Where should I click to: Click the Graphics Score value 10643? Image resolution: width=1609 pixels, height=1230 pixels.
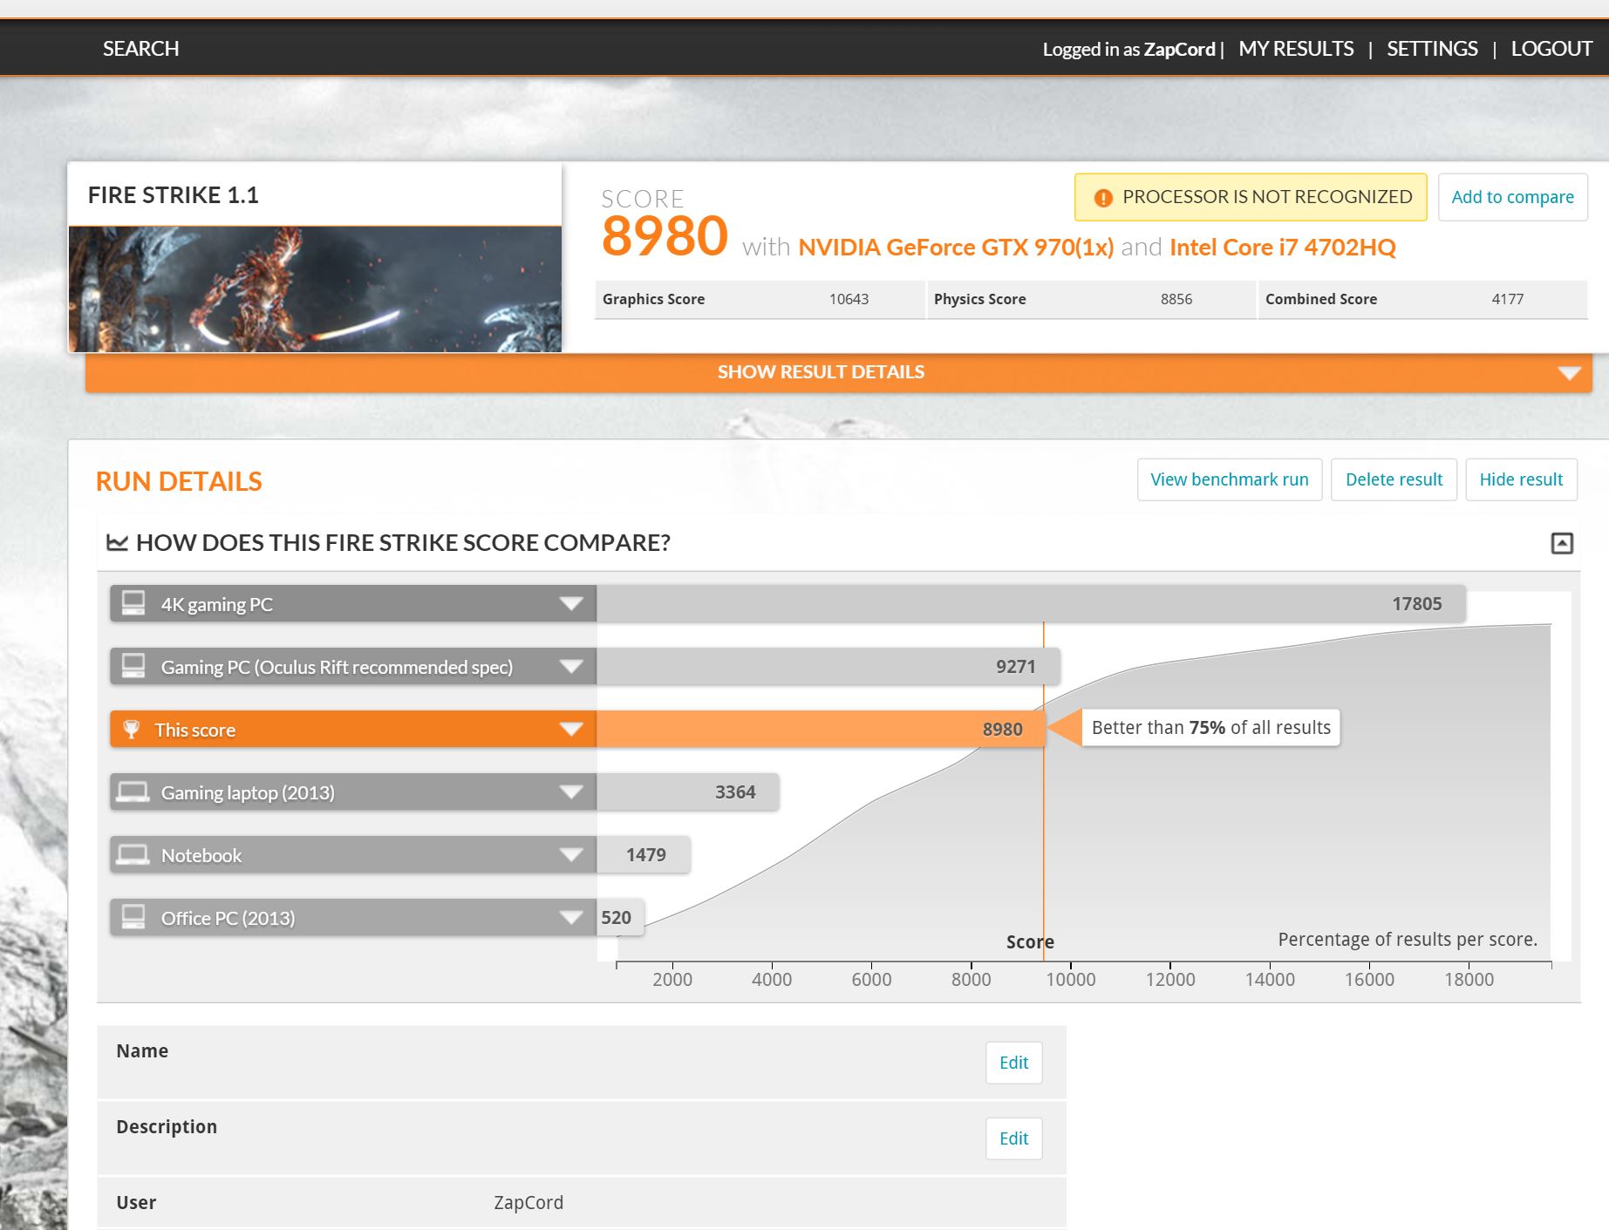pyautogui.click(x=849, y=299)
